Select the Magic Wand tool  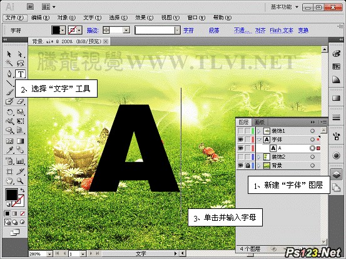coord(9,63)
